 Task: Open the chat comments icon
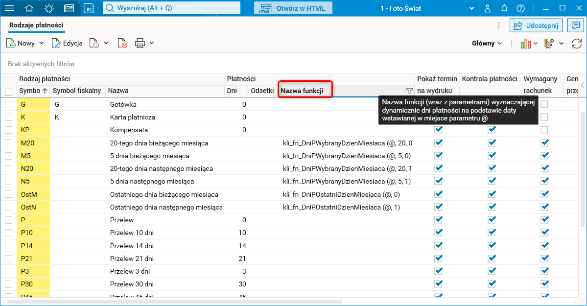575,25
